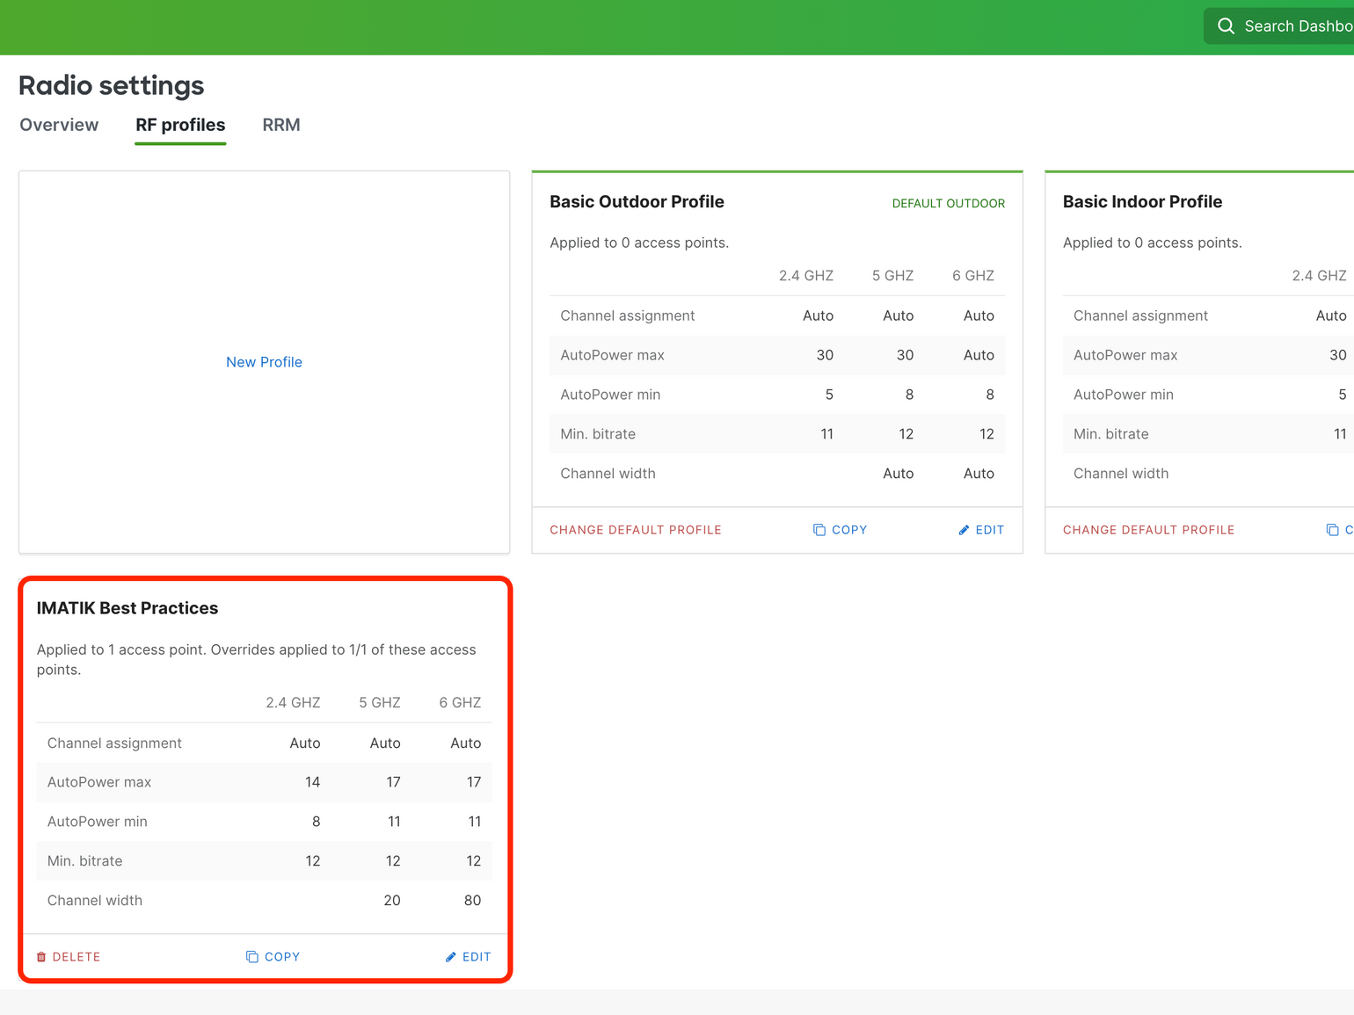Click the trash icon on IMATIK Best Practices

point(41,956)
